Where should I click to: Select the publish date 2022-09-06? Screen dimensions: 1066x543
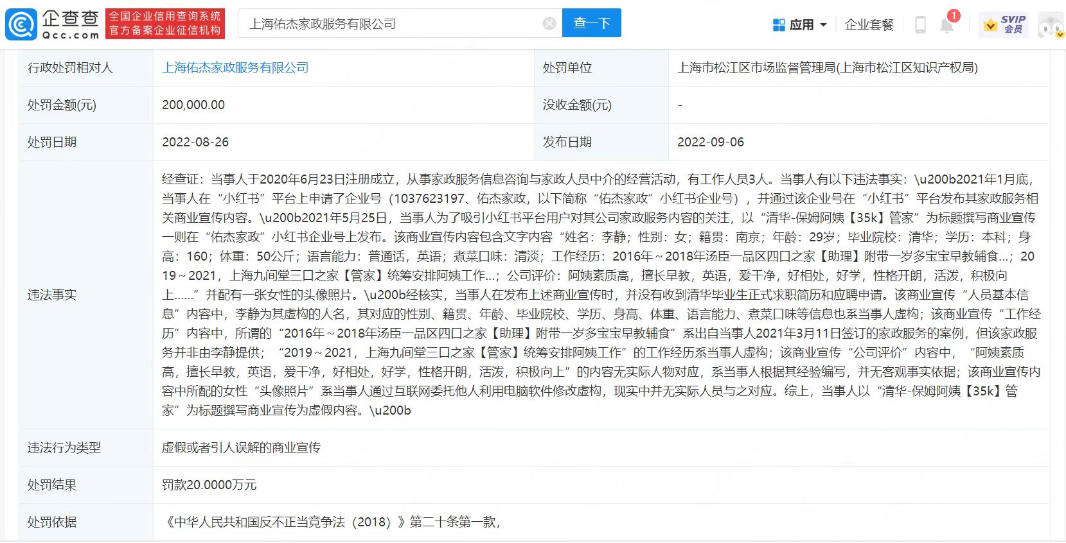coord(711,142)
